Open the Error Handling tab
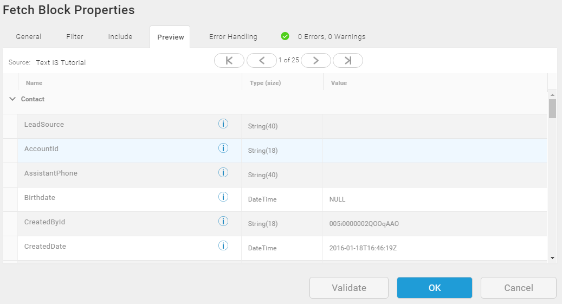This screenshot has height=304, width=562. [233, 36]
